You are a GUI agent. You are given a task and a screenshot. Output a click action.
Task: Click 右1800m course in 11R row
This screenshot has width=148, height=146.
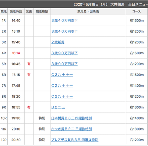[x=137, y=129]
